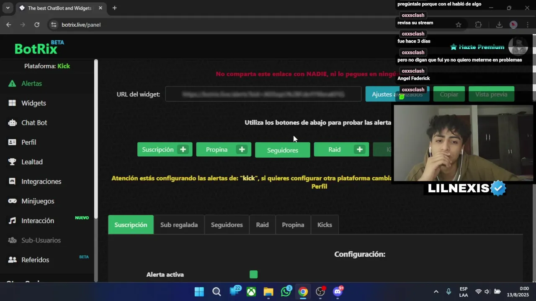The image size is (536, 301).
Task: Click plus icon on Propina test button
Action: [242, 150]
